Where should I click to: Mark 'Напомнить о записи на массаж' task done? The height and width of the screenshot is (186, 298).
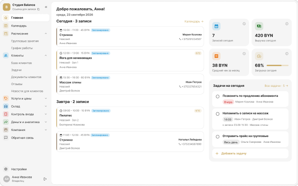(217, 114)
